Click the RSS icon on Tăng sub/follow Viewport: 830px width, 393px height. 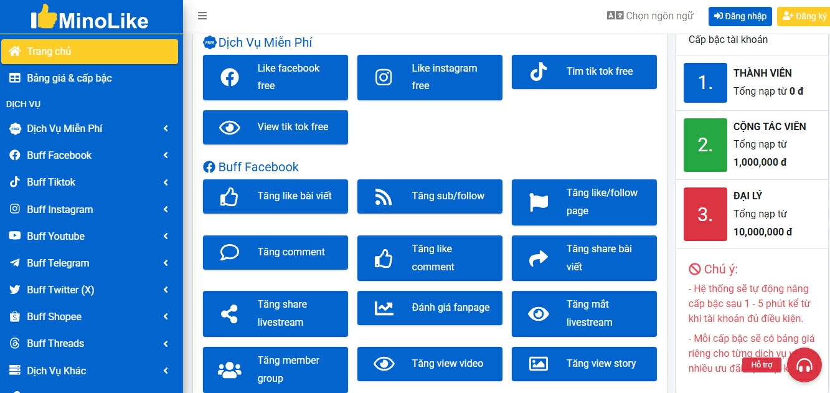384,197
